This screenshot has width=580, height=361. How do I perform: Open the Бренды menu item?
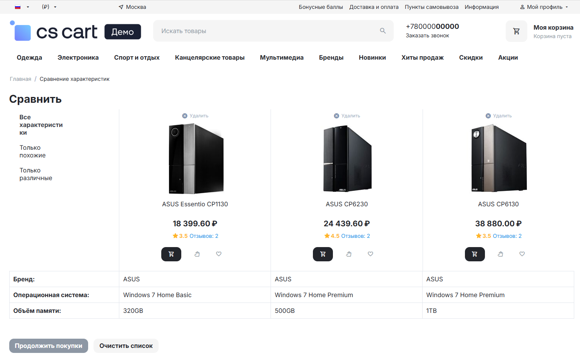click(x=331, y=57)
